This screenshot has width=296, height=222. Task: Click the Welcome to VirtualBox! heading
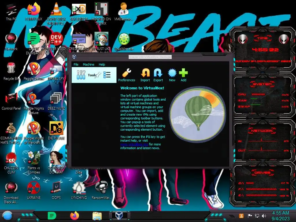coord(142,88)
